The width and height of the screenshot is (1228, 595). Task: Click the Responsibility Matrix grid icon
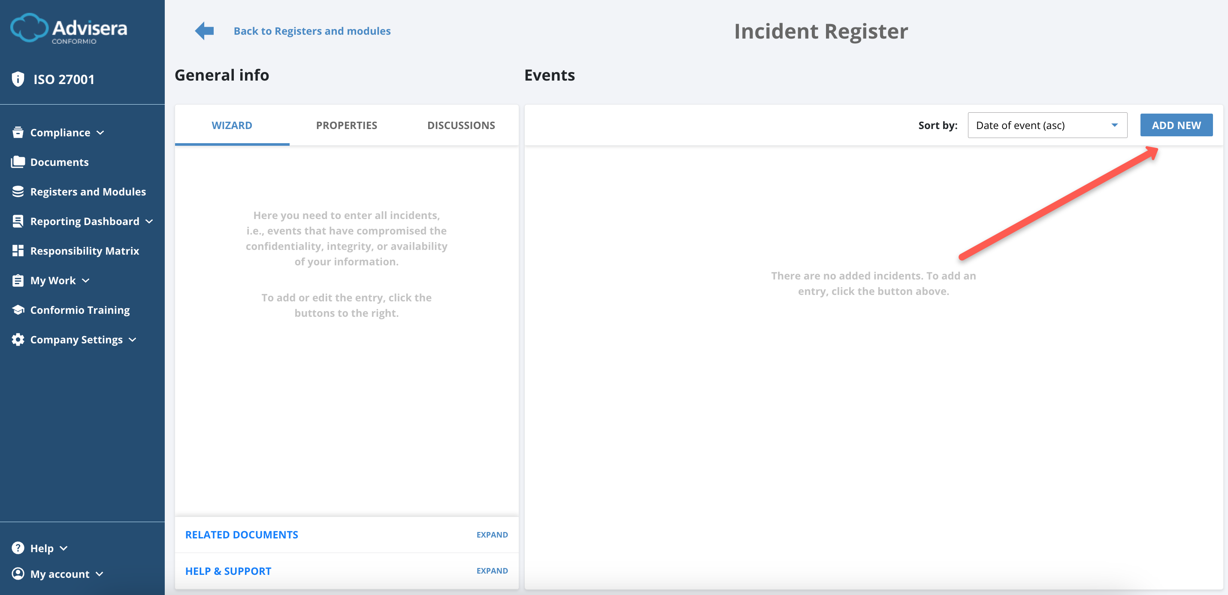[18, 251]
